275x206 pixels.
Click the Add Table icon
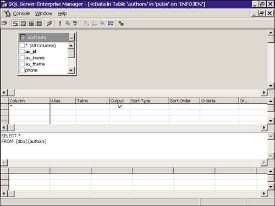pos(121,23)
